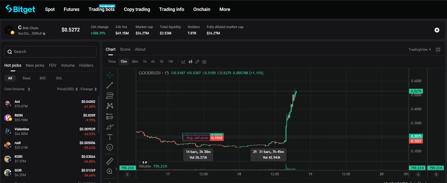Screen dimensions: 447x183
Task: Click the Avg. sell price 0.1928 label
Action: tap(203, 138)
